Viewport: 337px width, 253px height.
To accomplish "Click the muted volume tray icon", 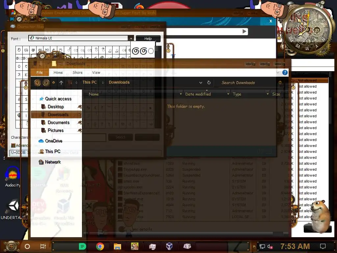I will (x=270, y=246).
